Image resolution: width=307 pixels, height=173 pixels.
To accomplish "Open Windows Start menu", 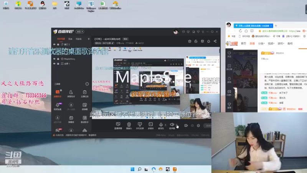I will 132,169.
